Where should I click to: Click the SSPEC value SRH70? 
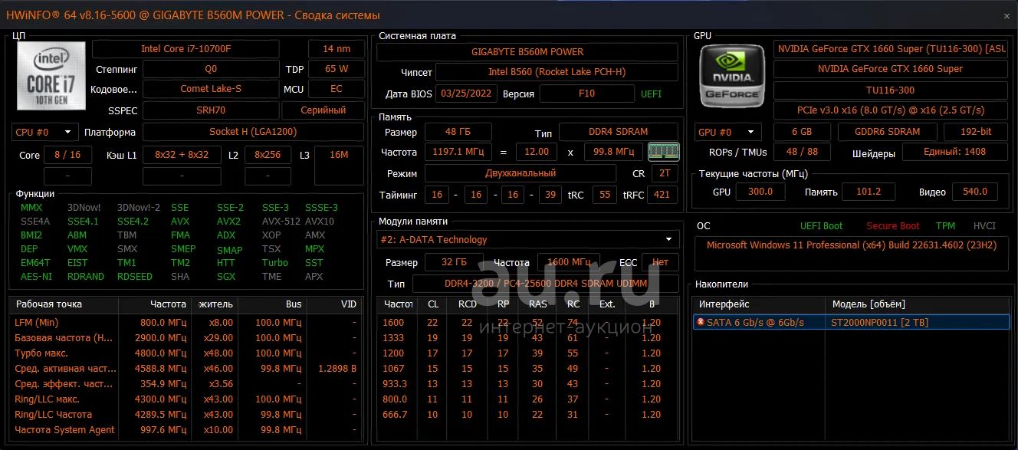pos(211,110)
